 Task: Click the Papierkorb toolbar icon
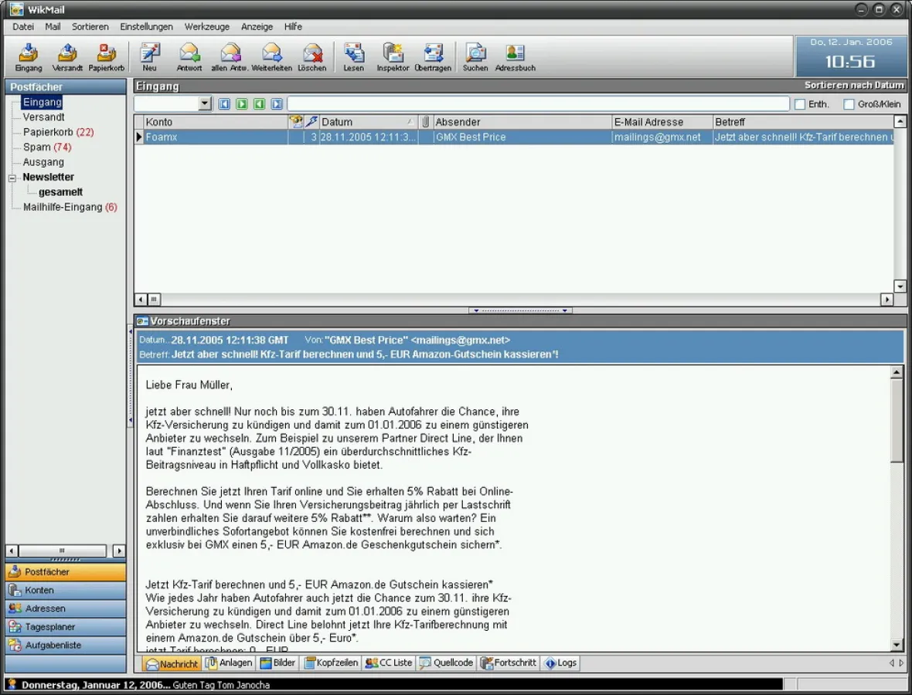(x=106, y=54)
